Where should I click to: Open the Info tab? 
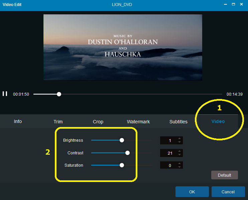coord(18,121)
